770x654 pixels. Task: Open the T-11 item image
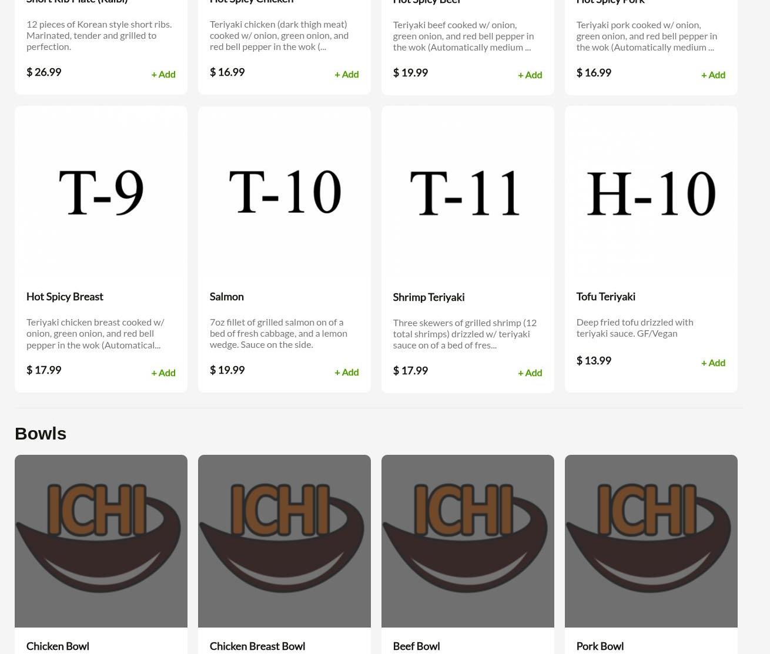click(x=468, y=193)
